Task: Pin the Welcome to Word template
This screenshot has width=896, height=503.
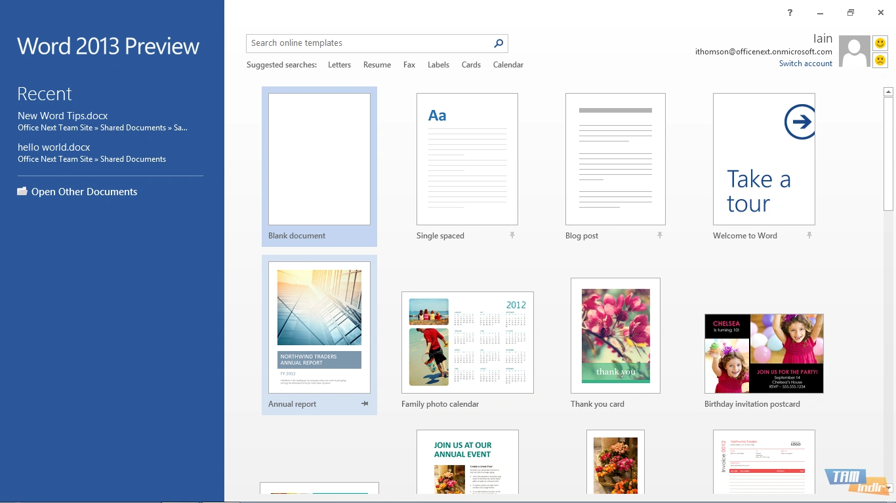Action: [809, 235]
